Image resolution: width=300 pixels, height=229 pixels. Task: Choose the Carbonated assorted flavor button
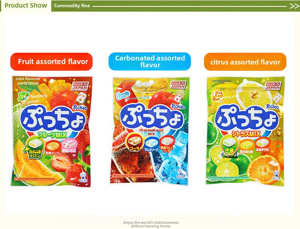[x=150, y=62]
